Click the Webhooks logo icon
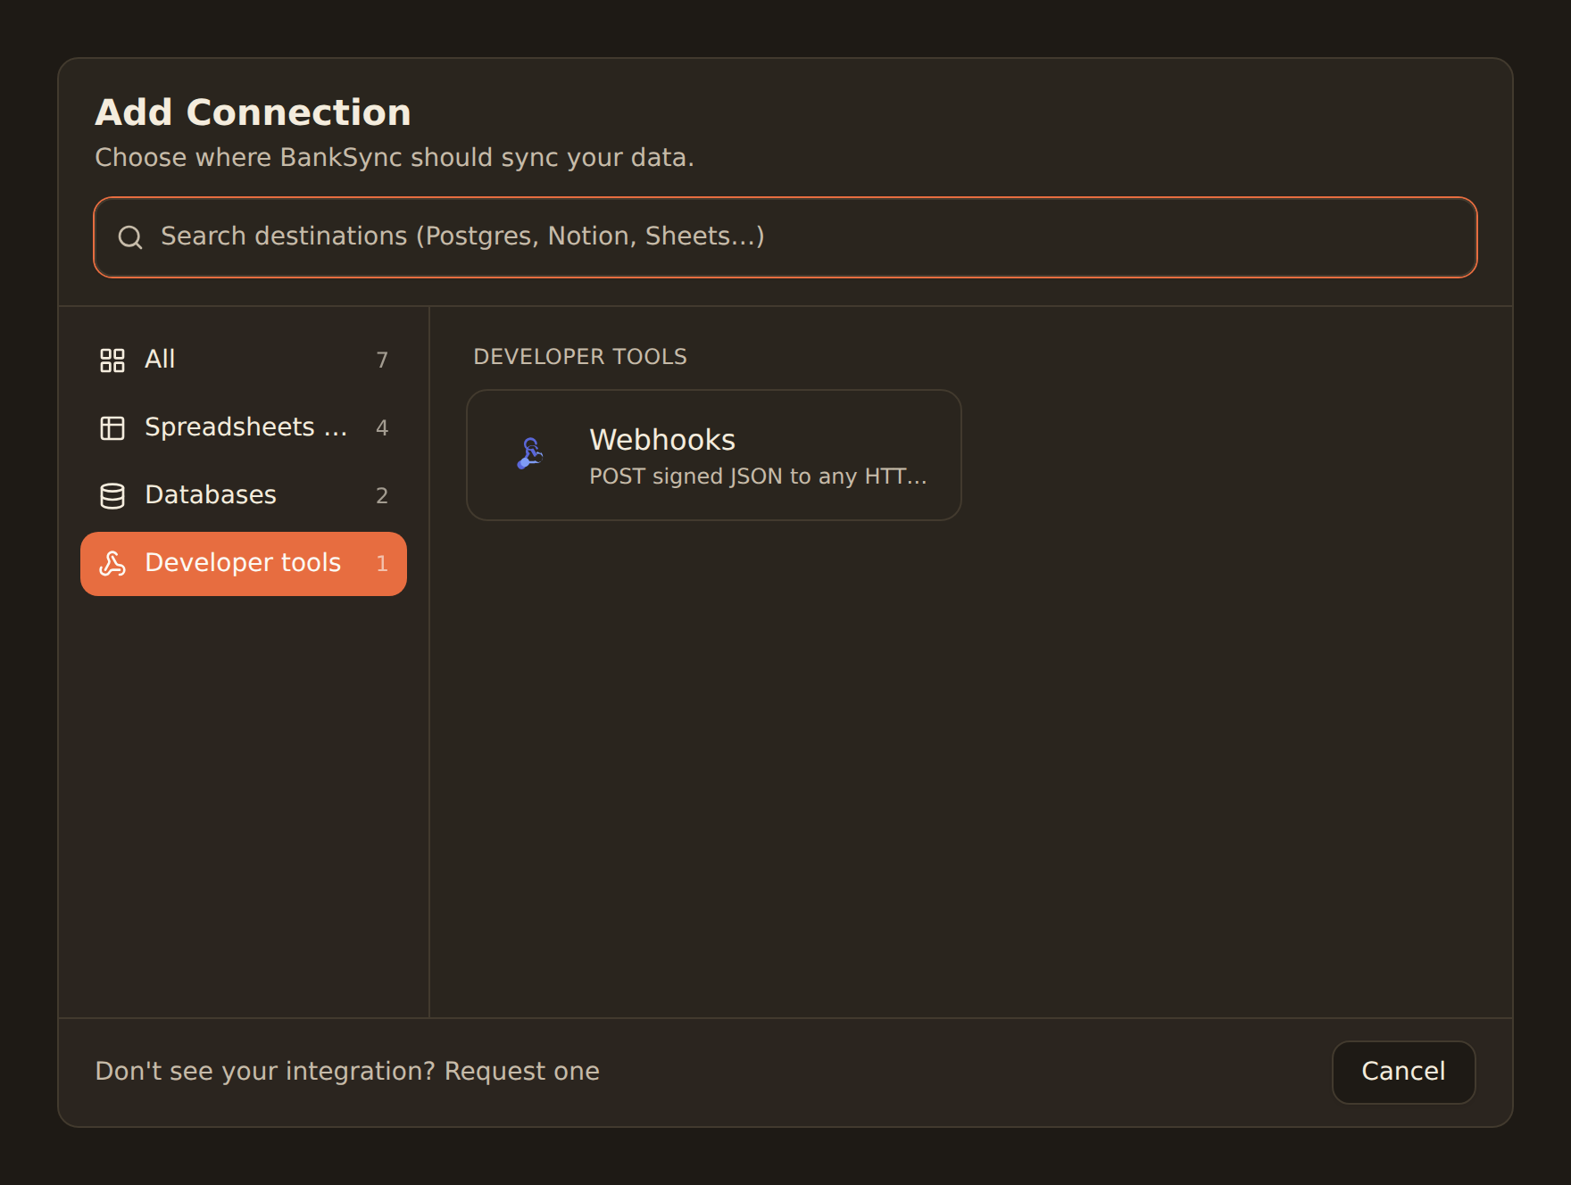The height and width of the screenshot is (1185, 1571). tap(531, 454)
